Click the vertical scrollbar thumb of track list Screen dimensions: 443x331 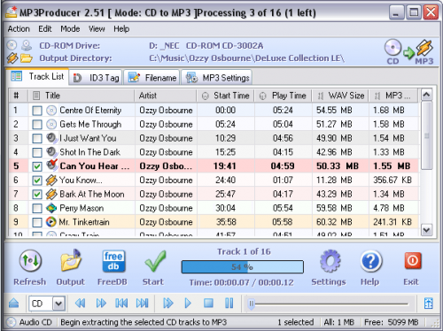[426, 135]
